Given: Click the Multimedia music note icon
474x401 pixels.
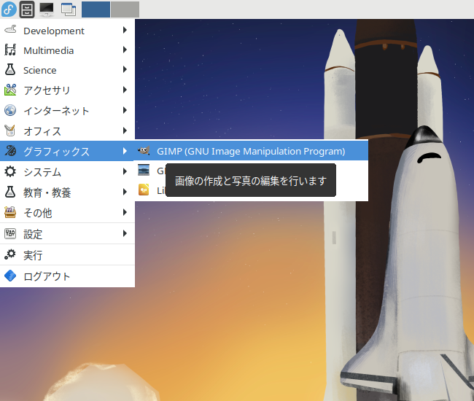Looking at the screenshot, I should [10, 50].
